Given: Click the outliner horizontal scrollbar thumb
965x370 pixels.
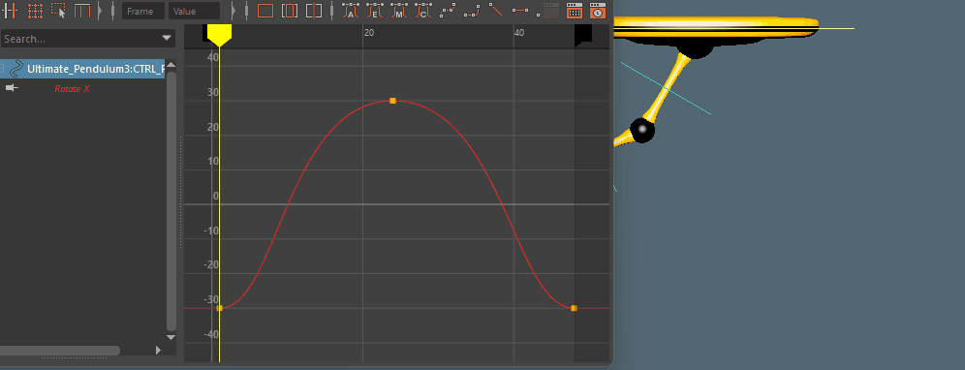Looking at the screenshot, I should 60,351.
